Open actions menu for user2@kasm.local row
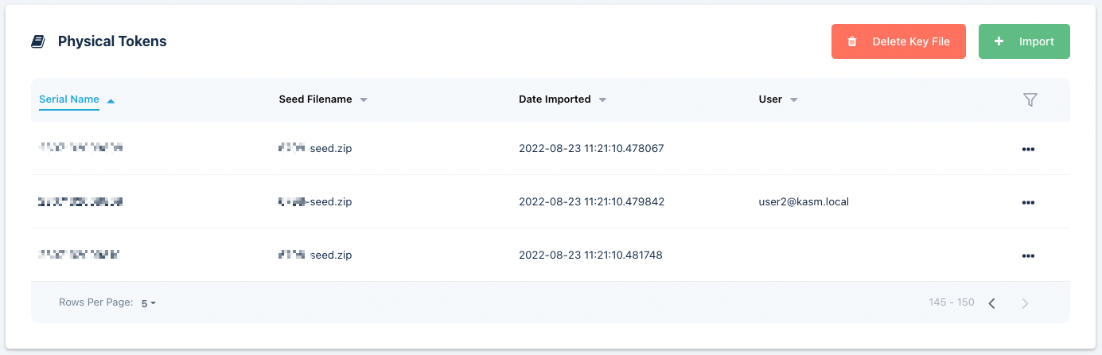This screenshot has height=355, width=1102. (x=1028, y=202)
